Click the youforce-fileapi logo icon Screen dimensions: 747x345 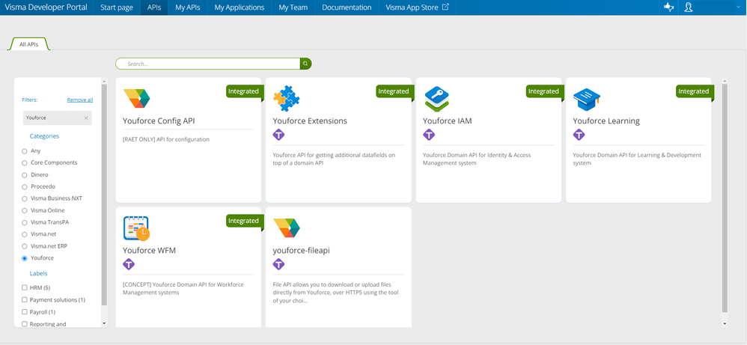287,228
